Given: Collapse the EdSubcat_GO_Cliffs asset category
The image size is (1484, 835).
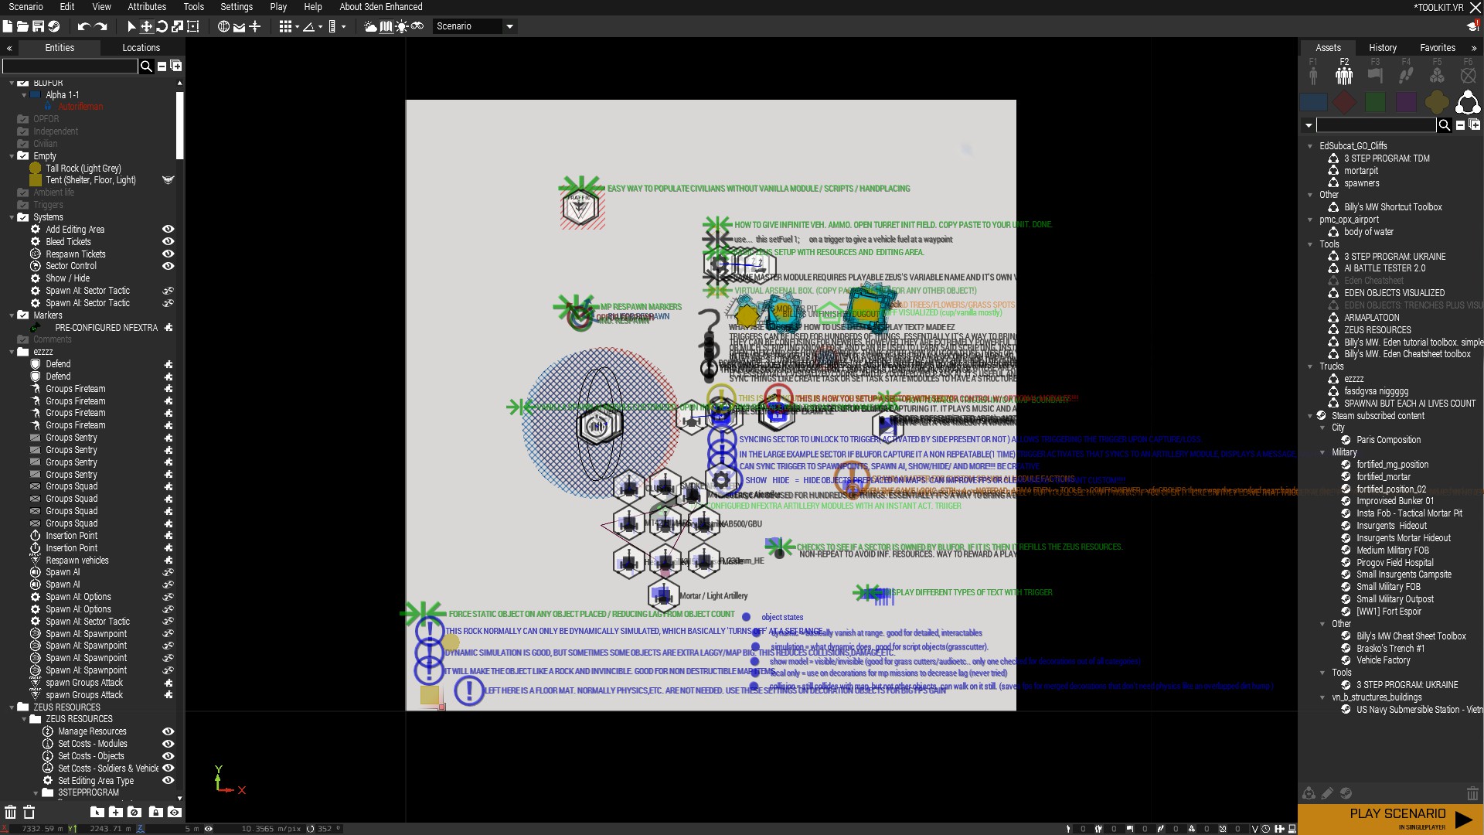Looking at the screenshot, I should 1310,146.
